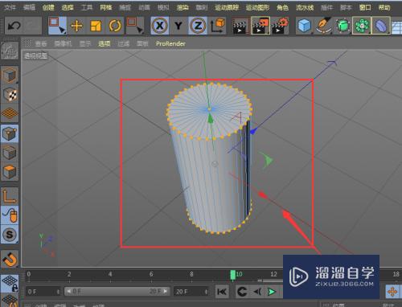
Task: Click the stepper arrows on 0 F field
Action: click(58, 292)
